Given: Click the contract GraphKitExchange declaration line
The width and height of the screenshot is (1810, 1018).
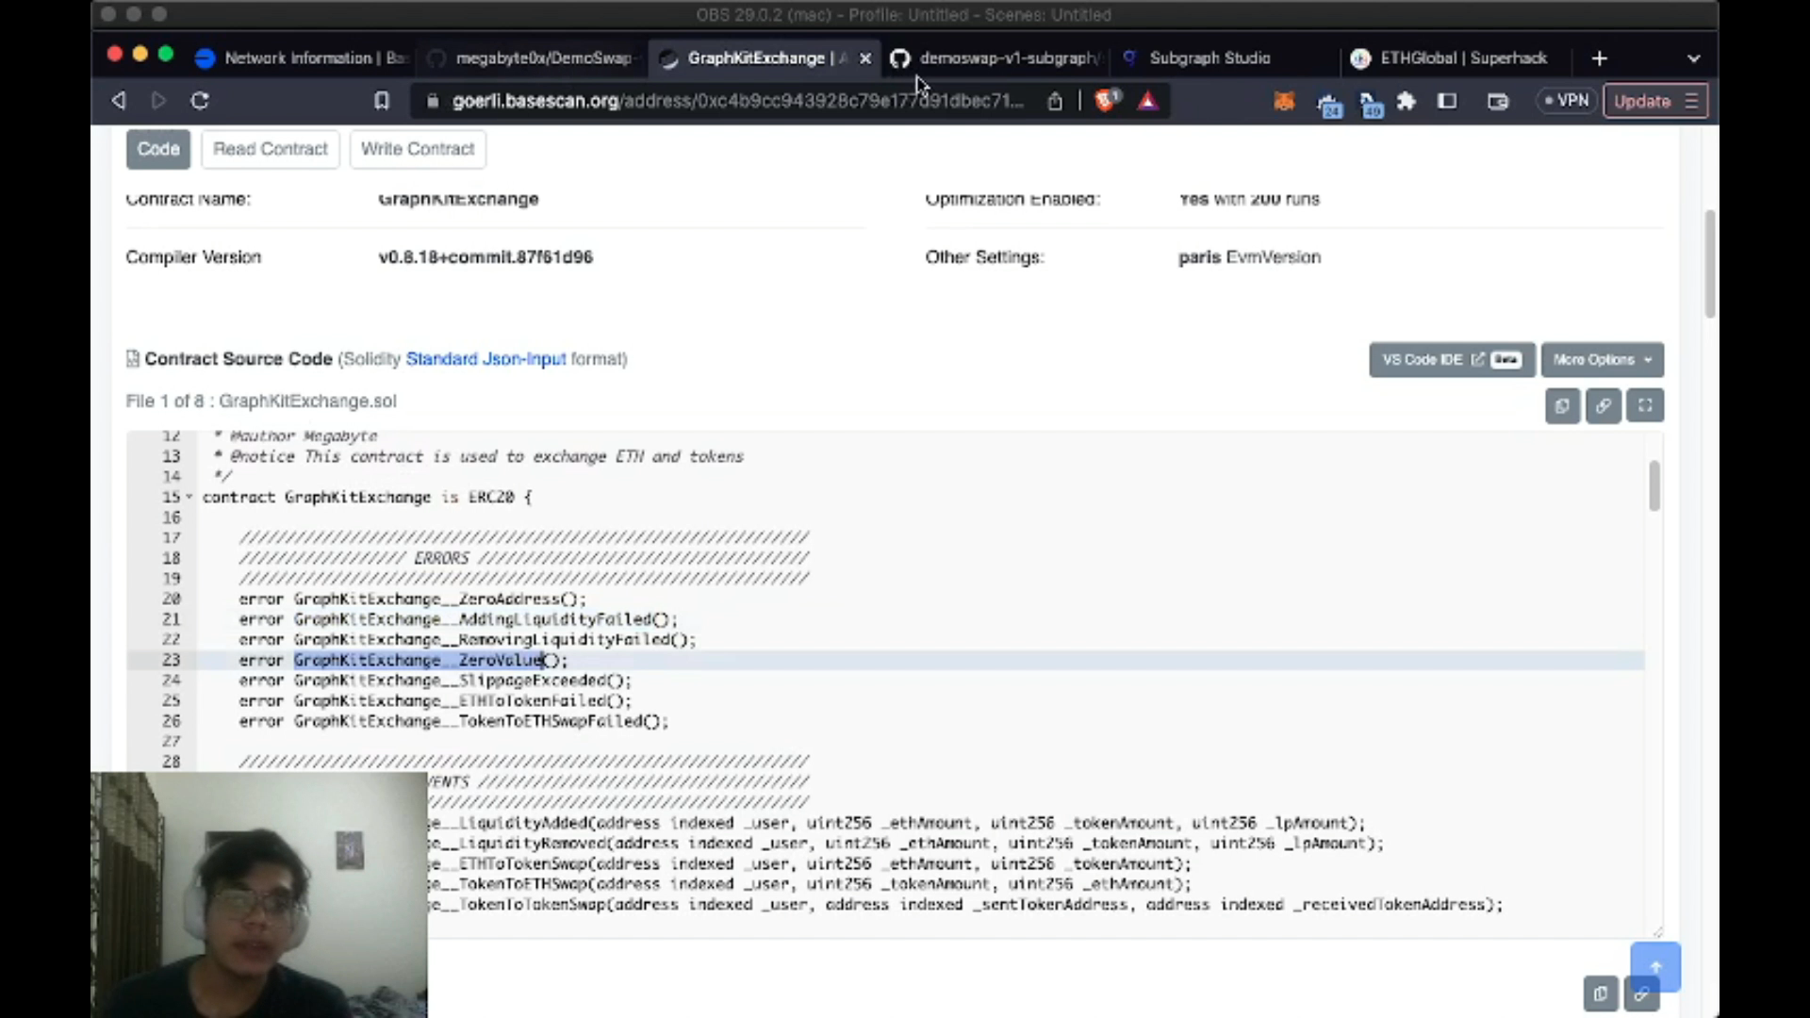Looking at the screenshot, I should coord(367,497).
